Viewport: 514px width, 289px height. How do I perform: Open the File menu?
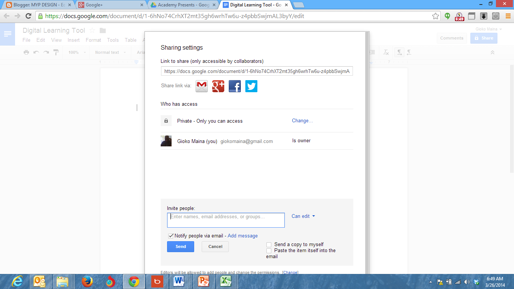[26, 40]
